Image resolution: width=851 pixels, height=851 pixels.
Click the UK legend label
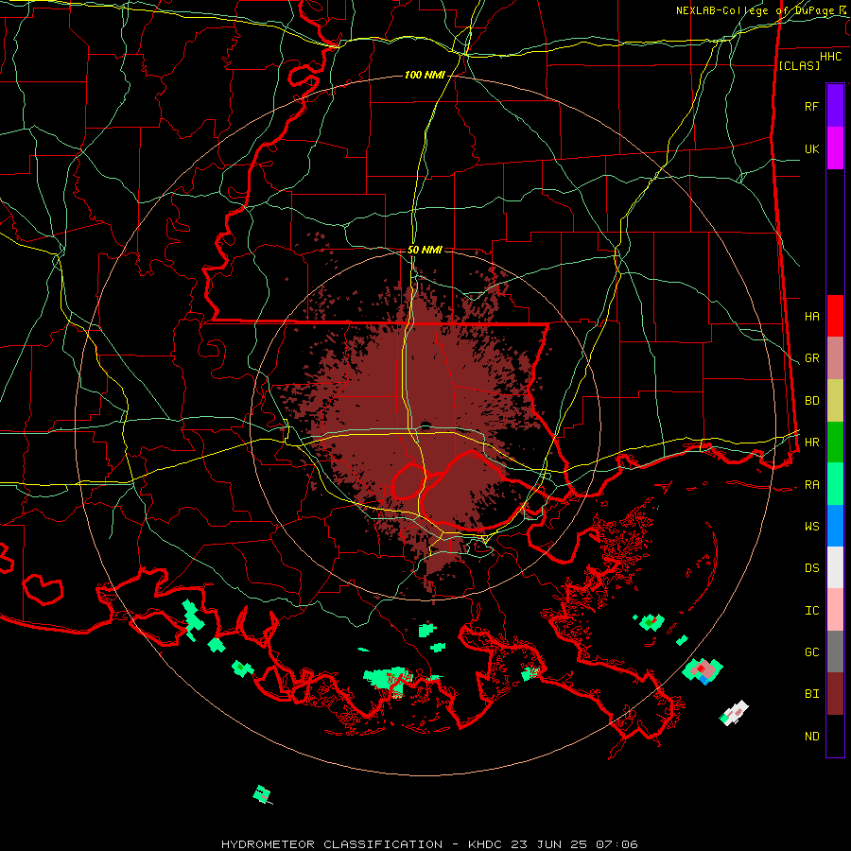click(x=812, y=148)
